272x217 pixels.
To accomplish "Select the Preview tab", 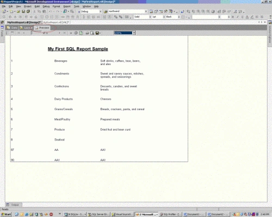I will pos(42,28).
